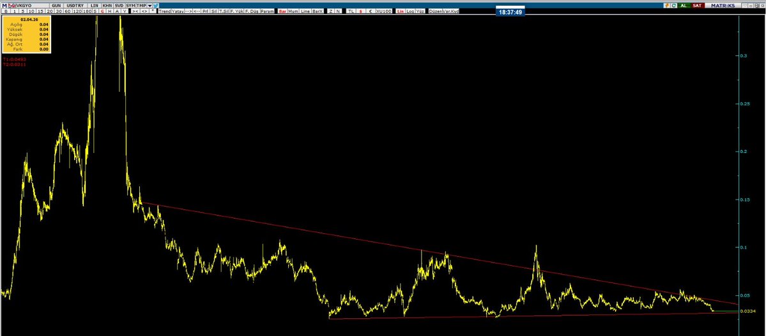
Task: Select the Yatay horizontal line tool
Action: (178, 11)
